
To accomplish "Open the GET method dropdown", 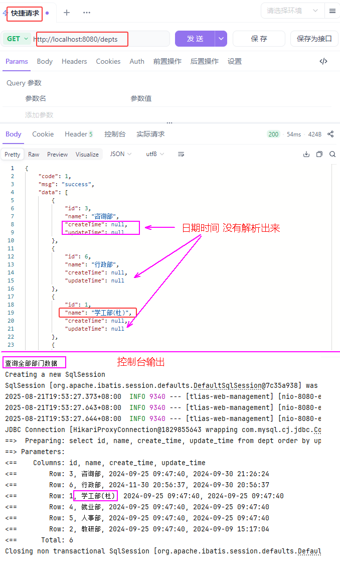I will 18,39.
